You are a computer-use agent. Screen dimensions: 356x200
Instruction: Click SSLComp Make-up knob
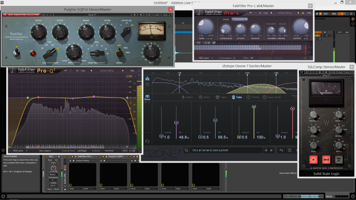339,114
